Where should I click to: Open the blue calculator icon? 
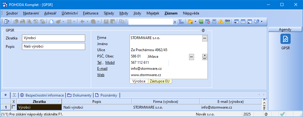tap(214, 22)
